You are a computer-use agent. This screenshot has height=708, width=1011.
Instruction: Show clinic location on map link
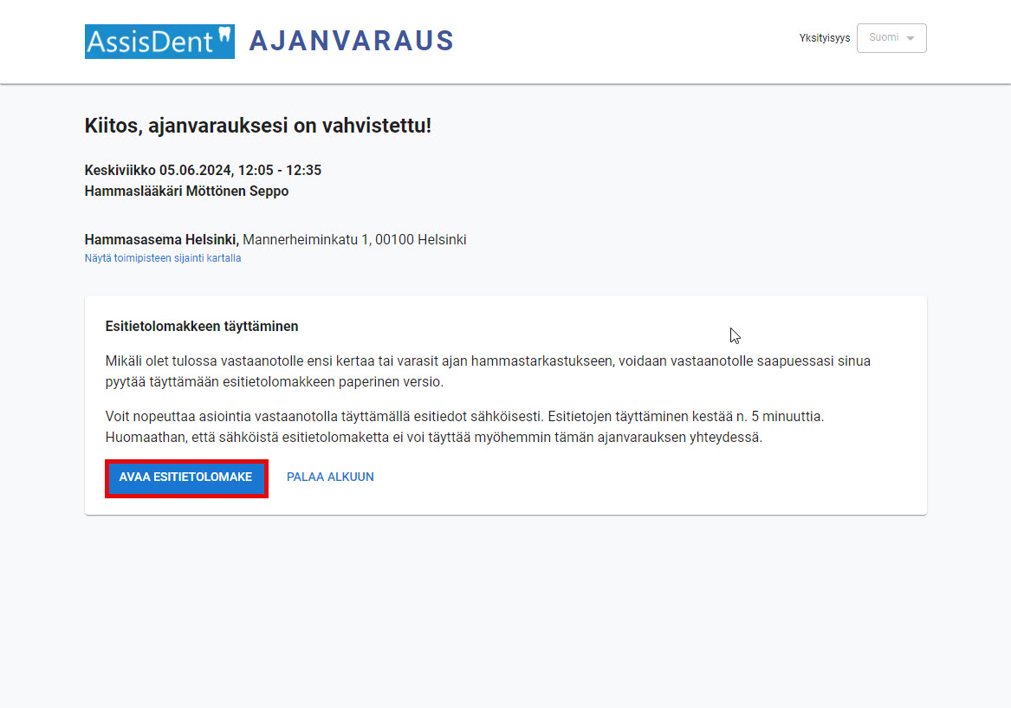click(x=163, y=258)
